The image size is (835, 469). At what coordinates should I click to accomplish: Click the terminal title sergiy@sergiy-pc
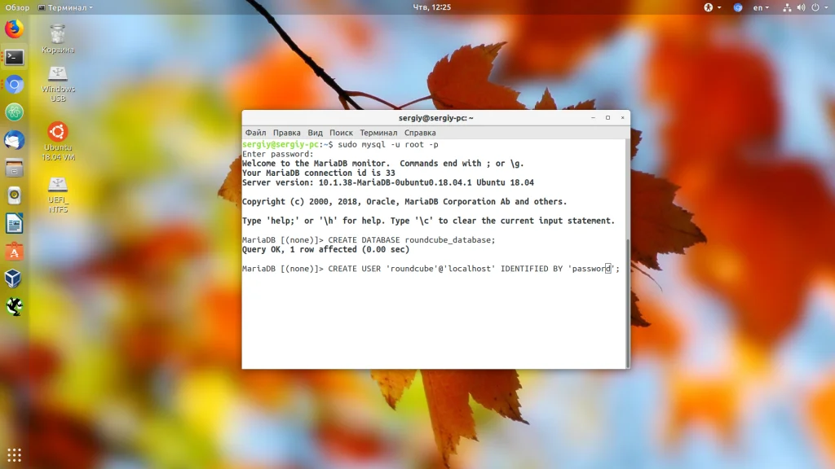point(435,118)
